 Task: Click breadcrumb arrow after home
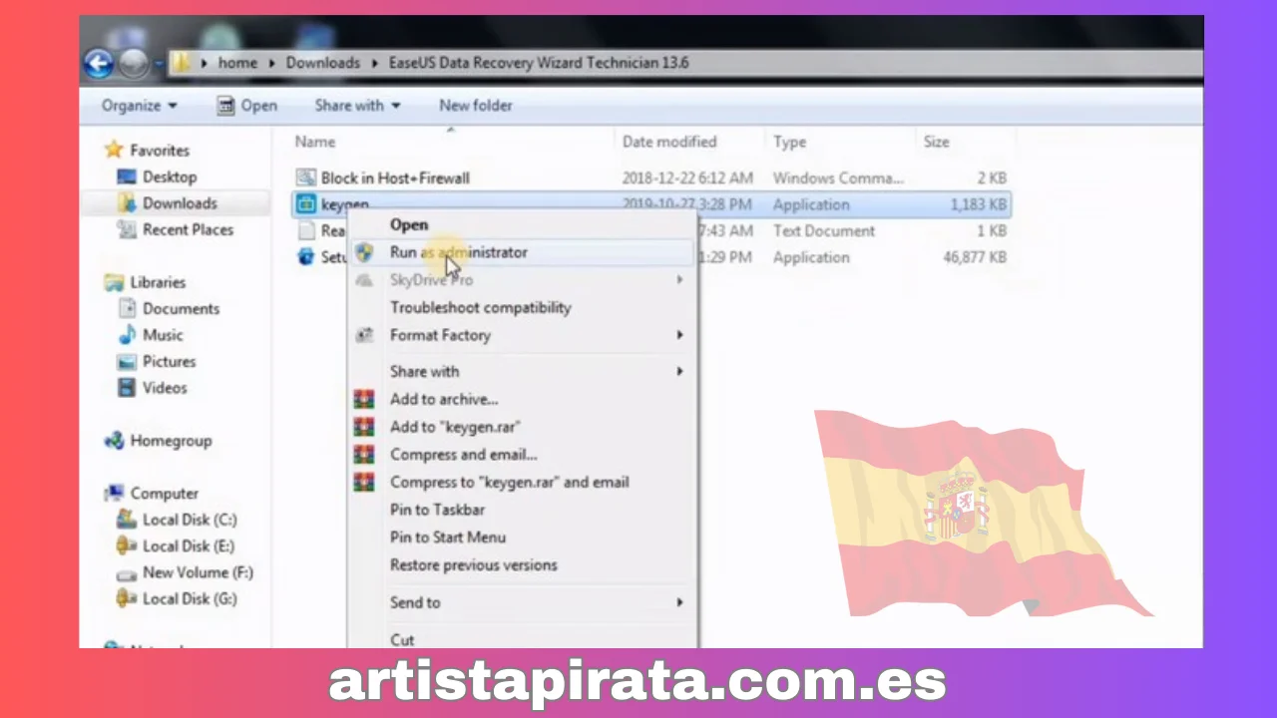271,63
